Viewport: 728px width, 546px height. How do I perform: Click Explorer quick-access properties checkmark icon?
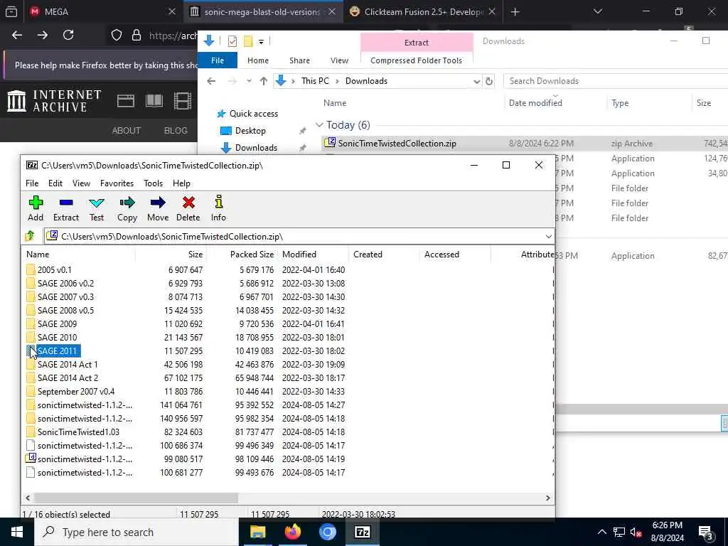coord(232,41)
